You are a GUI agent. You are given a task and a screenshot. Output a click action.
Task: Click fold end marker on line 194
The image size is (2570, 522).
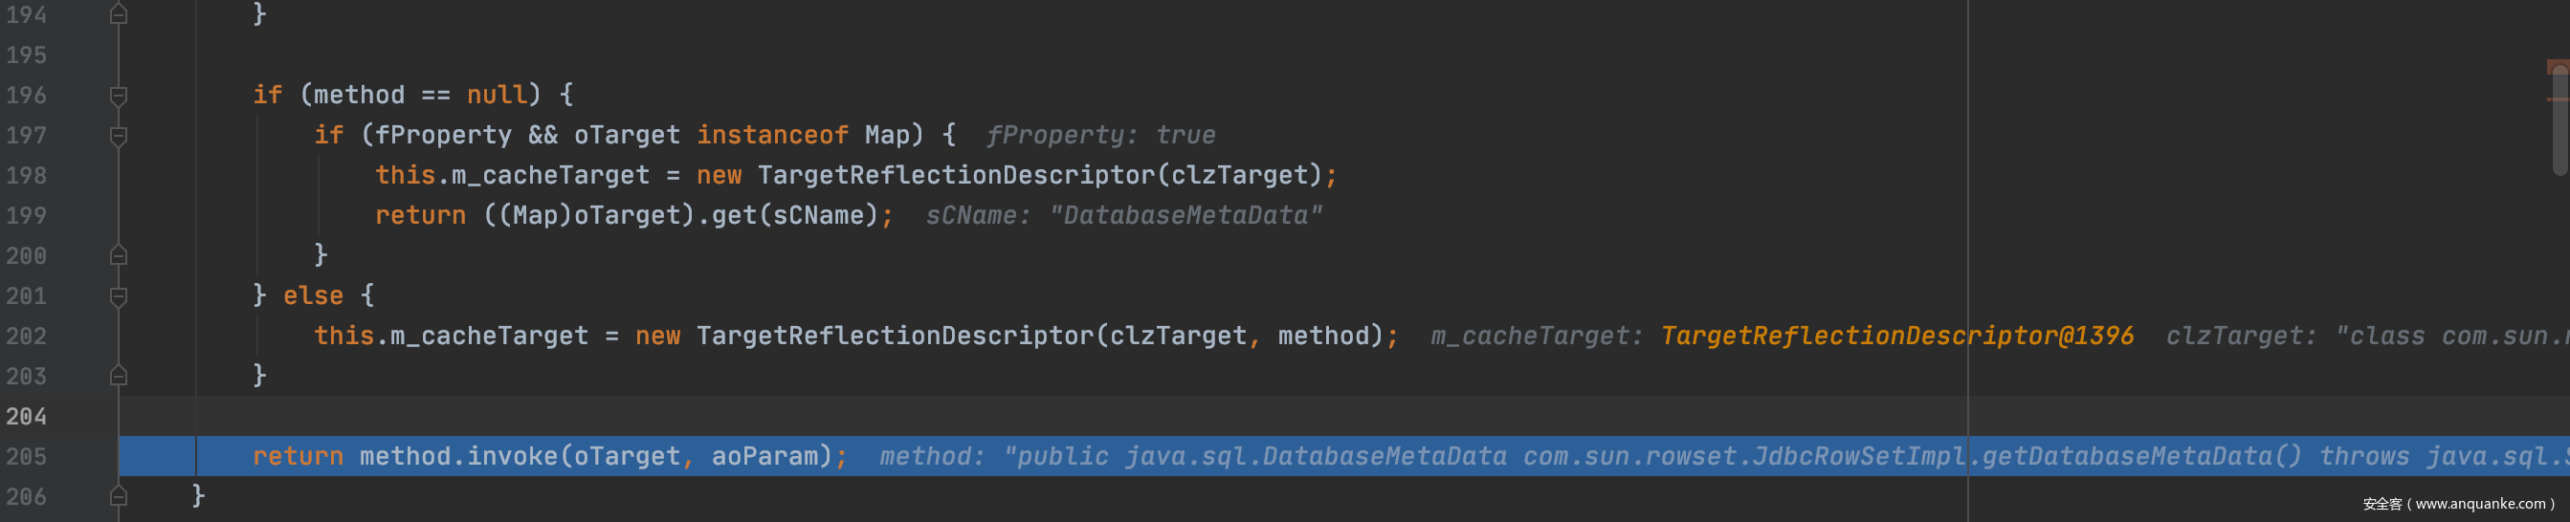pyautogui.click(x=118, y=15)
